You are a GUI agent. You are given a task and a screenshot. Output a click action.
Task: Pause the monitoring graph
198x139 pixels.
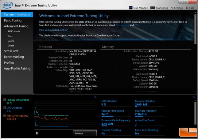[x=37, y=133]
